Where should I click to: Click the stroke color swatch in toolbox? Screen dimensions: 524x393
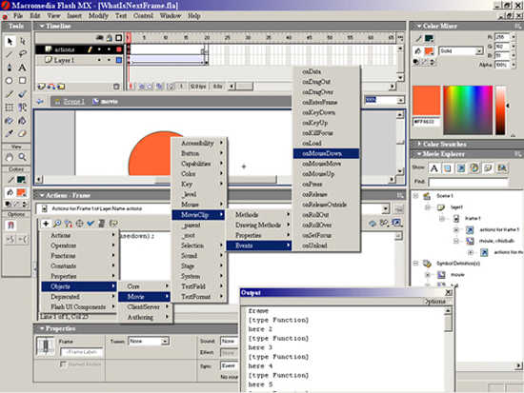tap(21, 180)
